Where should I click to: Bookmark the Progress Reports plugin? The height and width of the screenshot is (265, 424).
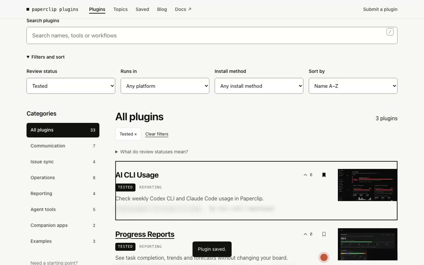[x=324, y=234]
